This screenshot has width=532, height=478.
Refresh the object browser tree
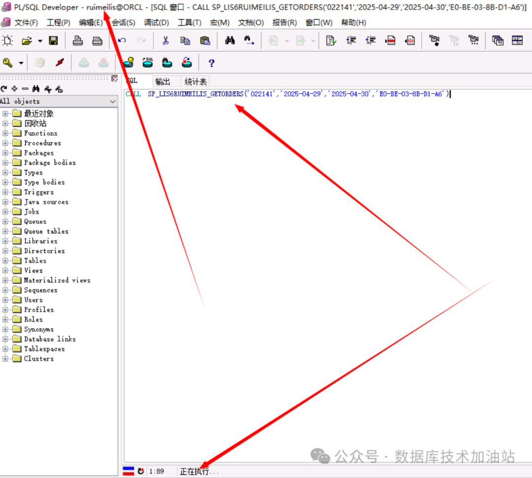click(4, 89)
